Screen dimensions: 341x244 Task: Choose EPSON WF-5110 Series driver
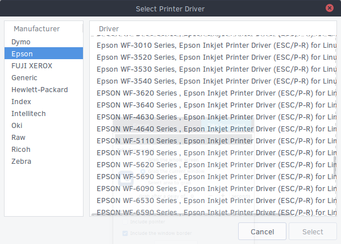(x=213, y=141)
